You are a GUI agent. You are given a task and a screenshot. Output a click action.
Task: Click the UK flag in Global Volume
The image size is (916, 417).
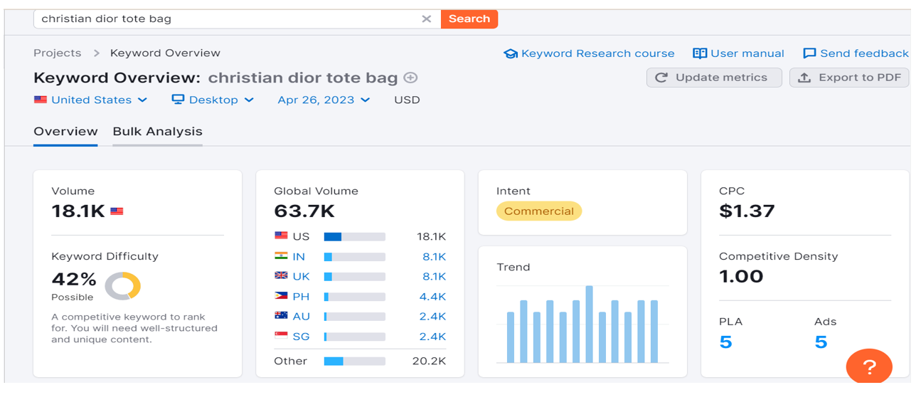[281, 276]
